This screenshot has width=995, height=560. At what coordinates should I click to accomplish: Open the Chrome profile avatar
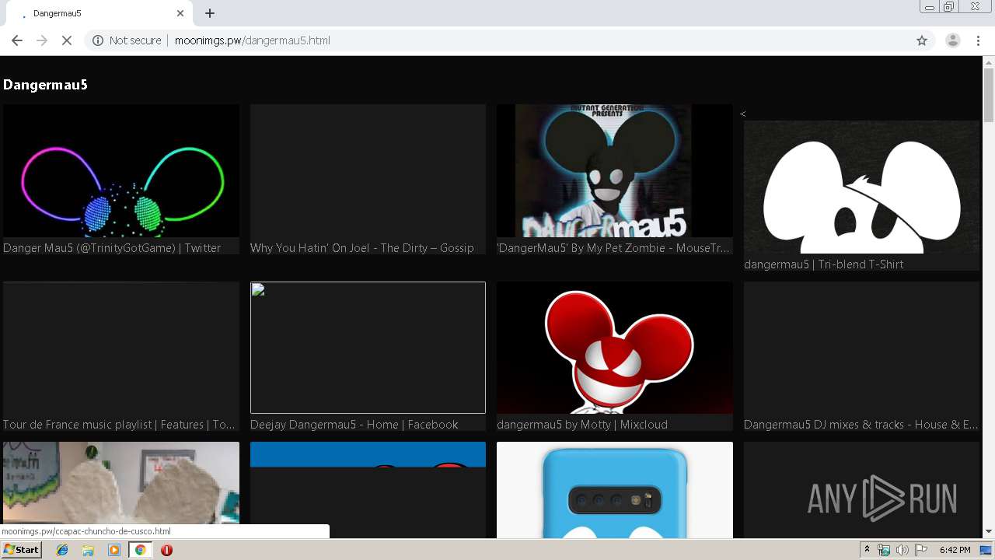[x=952, y=40]
